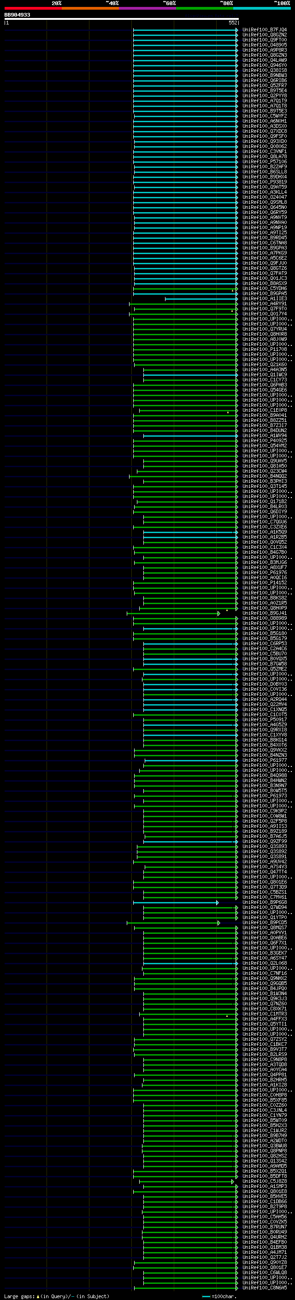Select hit UniRef100_P40925
The height and width of the screenshot is (1300, 295).
tap(265, 440)
